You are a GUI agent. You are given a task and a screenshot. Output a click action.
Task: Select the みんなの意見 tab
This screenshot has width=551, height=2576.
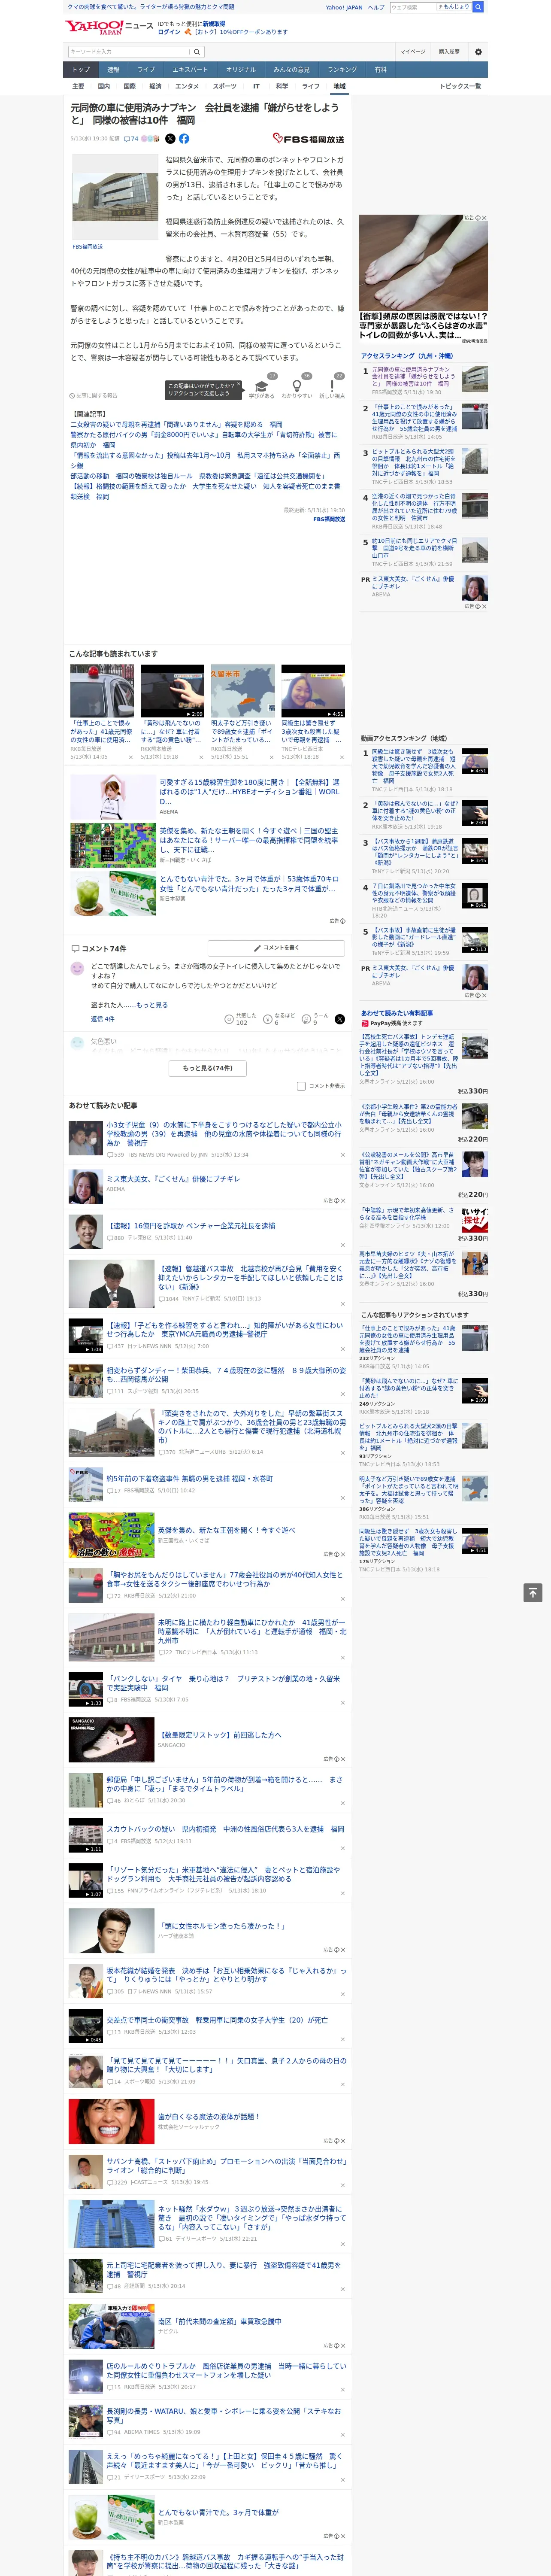(x=291, y=69)
